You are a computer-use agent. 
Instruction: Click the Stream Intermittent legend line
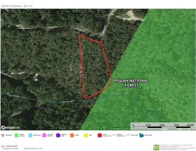[x=114, y=135]
